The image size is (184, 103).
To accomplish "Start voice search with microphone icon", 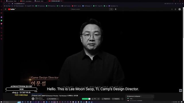I will click(116, 9).
